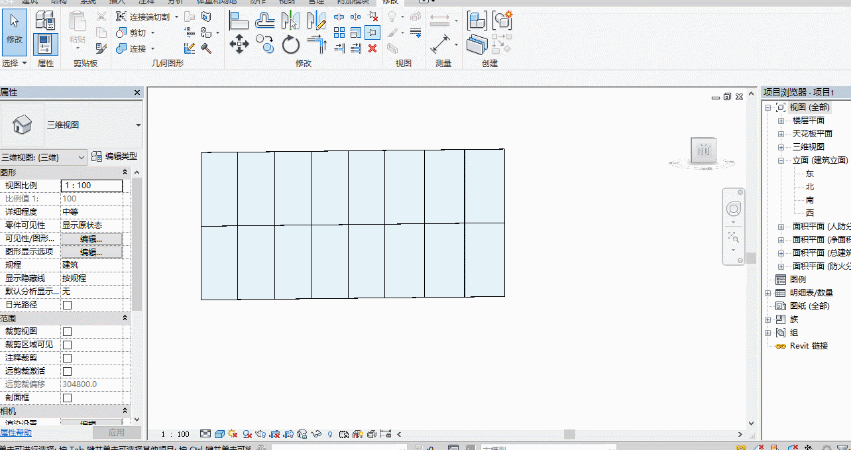Choose the Copy tool with two circles
The image size is (851, 450).
[x=264, y=45]
